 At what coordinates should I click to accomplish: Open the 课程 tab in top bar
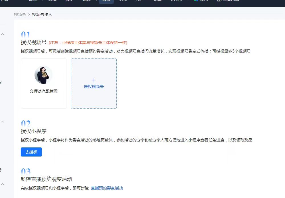[x=86, y=1]
